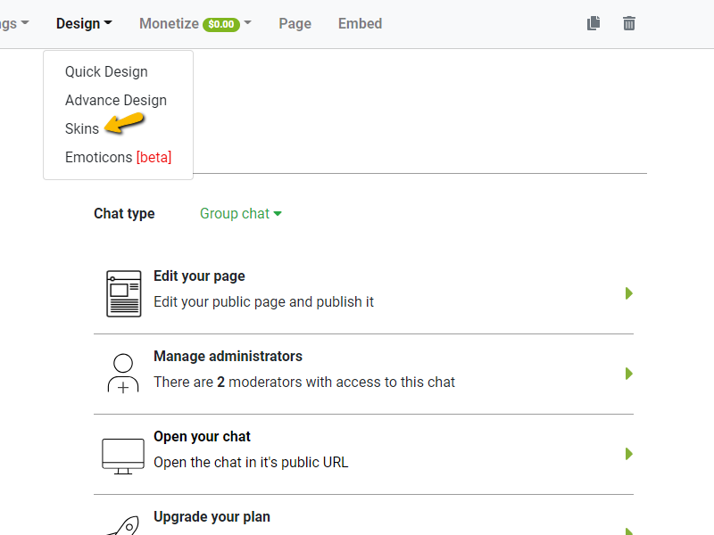Select Quick Design from the menu
This screenshot has width=714, height=535.
(106, 72)
